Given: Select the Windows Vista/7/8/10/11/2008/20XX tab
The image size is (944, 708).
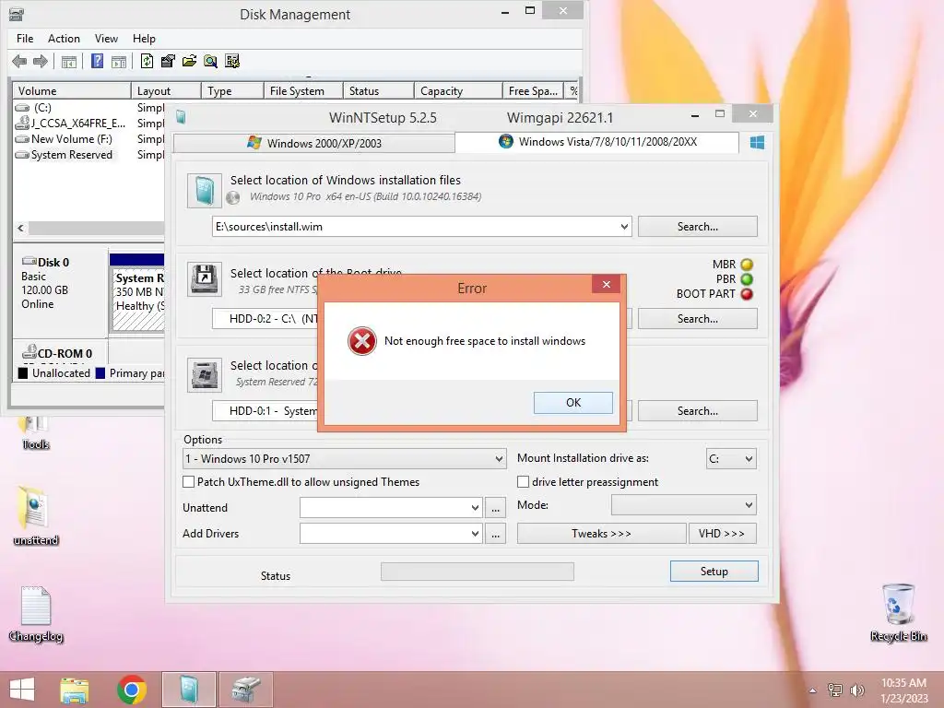Looking at the screenshot, I should (597, 142).
